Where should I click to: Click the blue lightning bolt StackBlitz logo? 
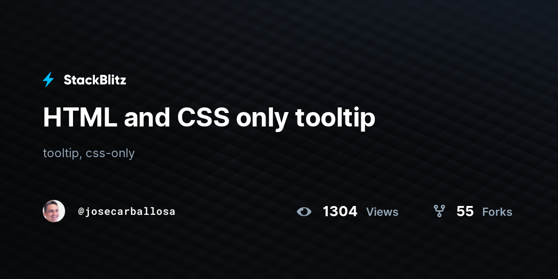coord(48,80)
